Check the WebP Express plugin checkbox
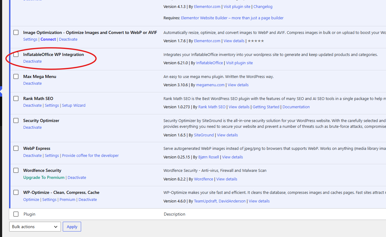Viewport: 386px width, 237px height. pyautogui.click(x=16, y=148)
